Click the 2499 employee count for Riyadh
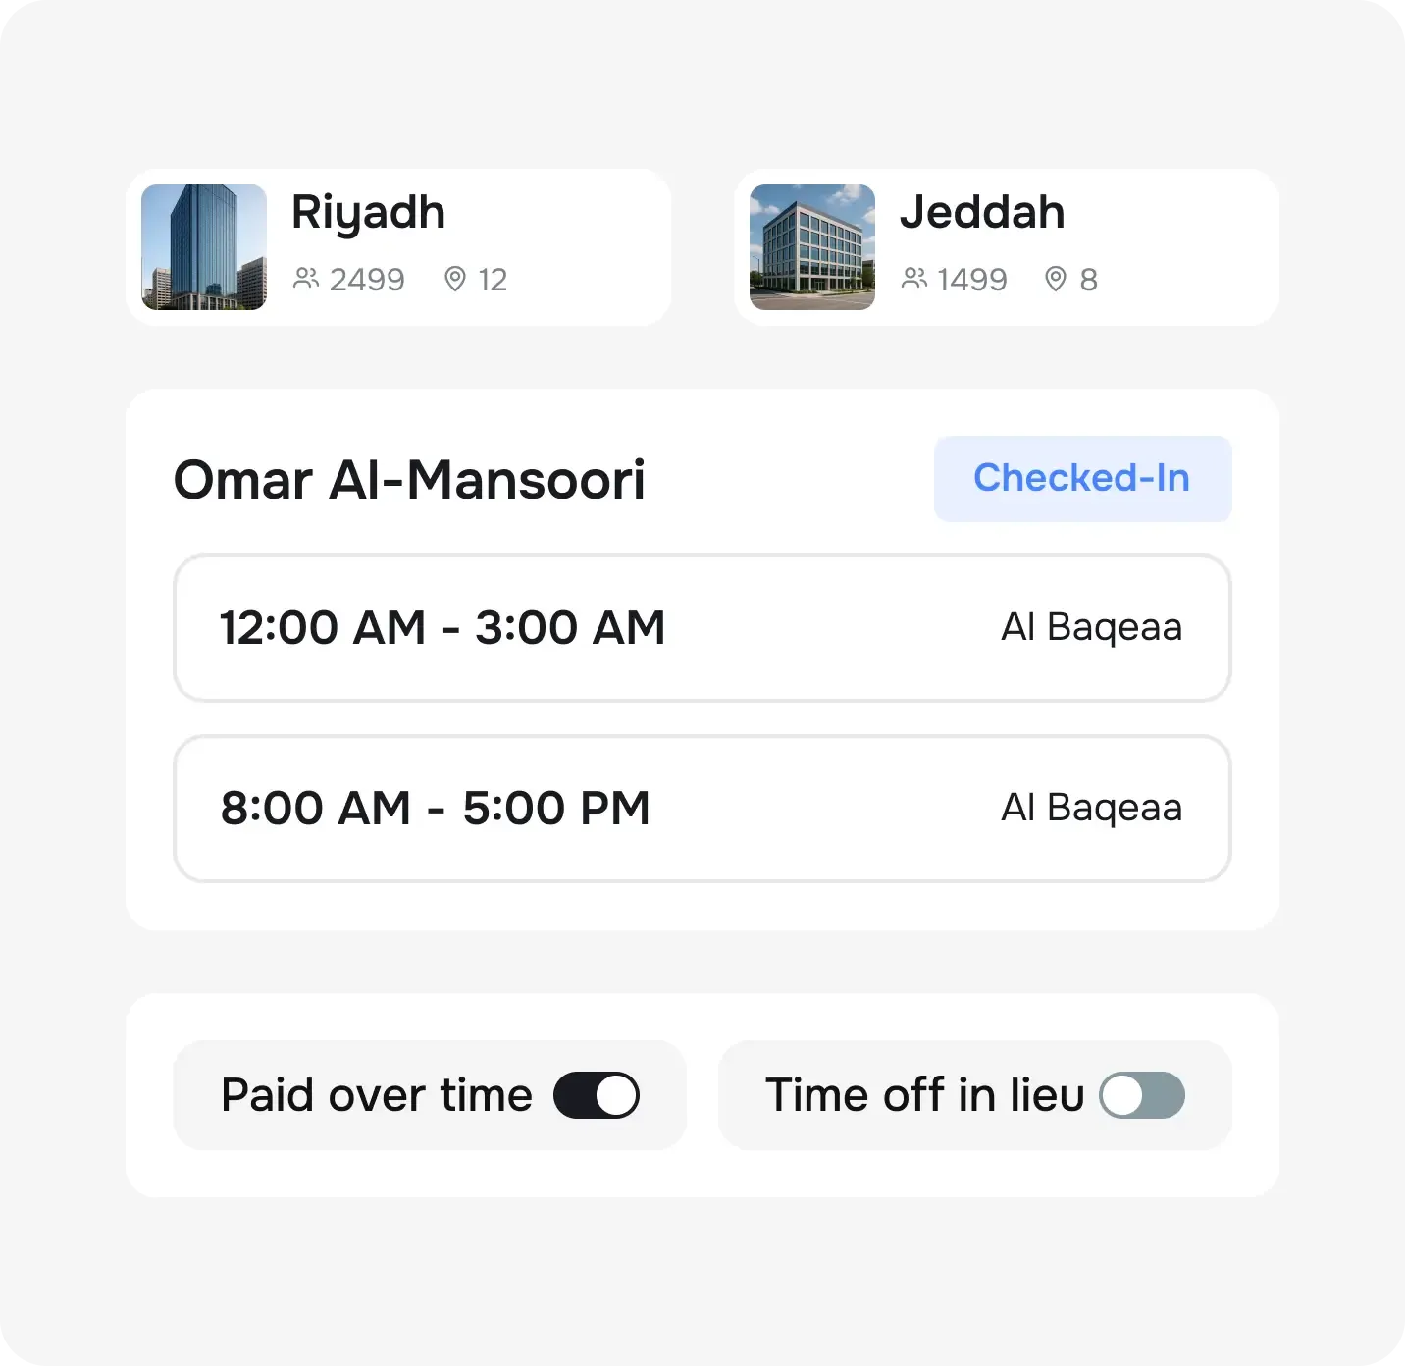The image size is (1405, 1366). coord(367,280)
